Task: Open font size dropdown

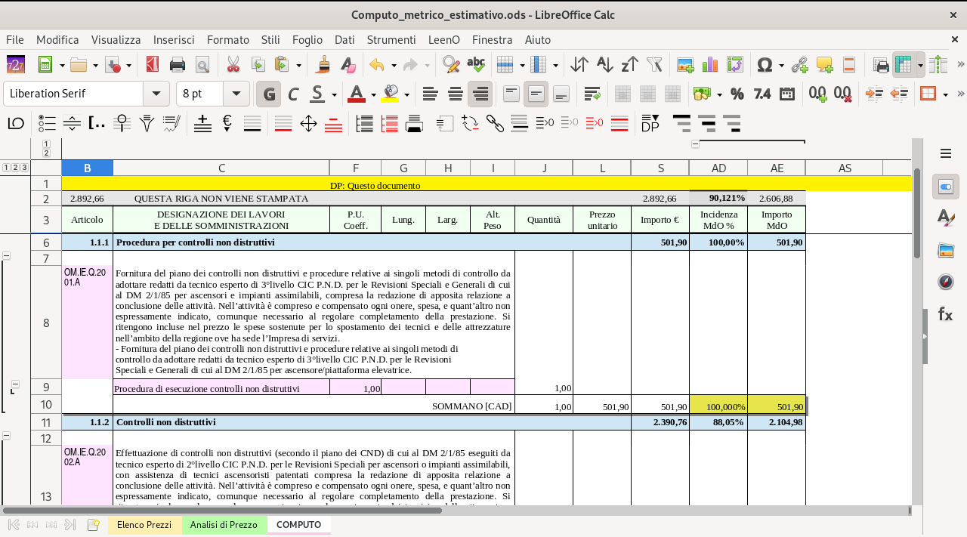Action: click(236, 94)
